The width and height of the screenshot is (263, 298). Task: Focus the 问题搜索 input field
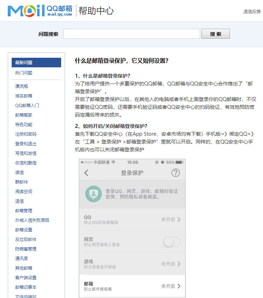[x=131, y=34]
